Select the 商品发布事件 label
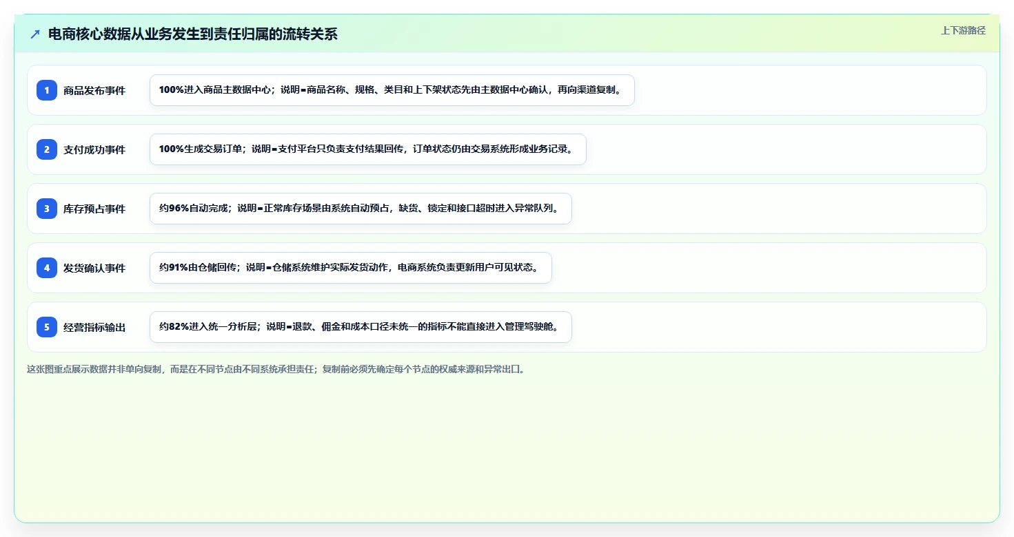Image resolution: width=1014 pixels, height=537 pixels. click(x=94, y=90)
